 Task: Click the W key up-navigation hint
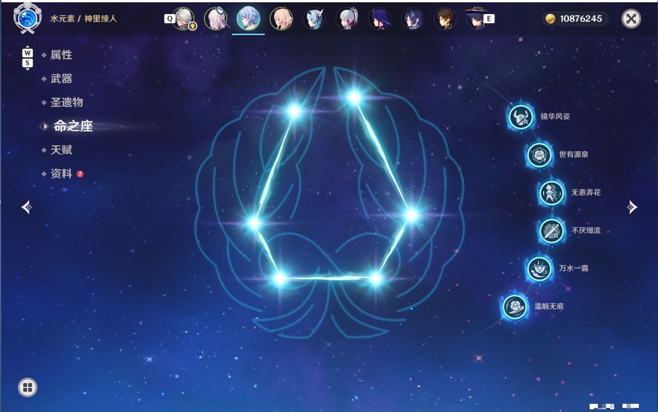(27, 53)
